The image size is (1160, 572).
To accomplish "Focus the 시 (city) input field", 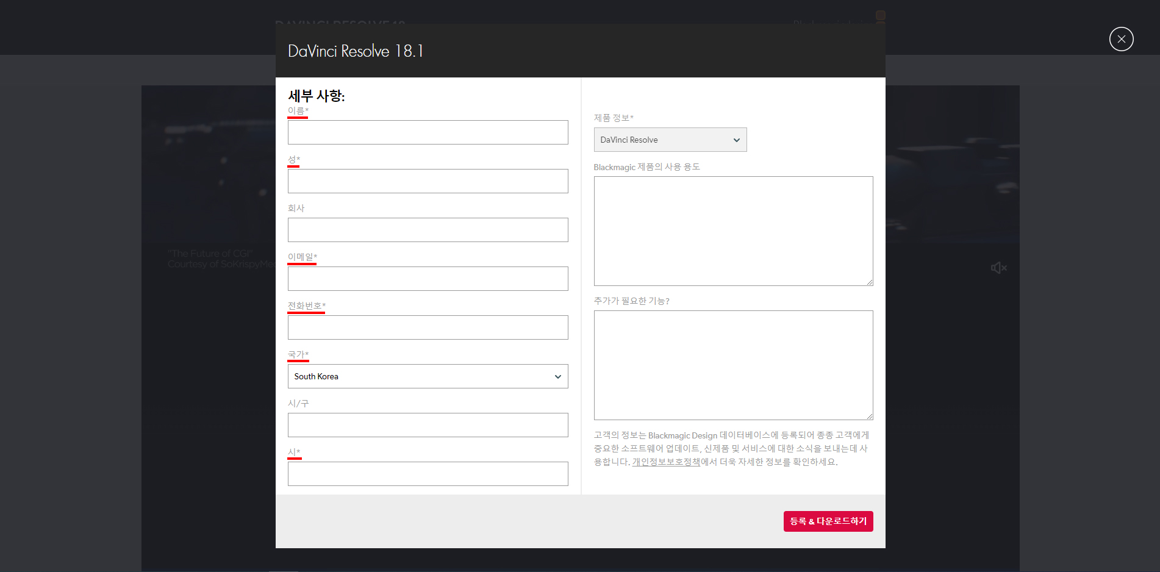I will coord(428,474).
